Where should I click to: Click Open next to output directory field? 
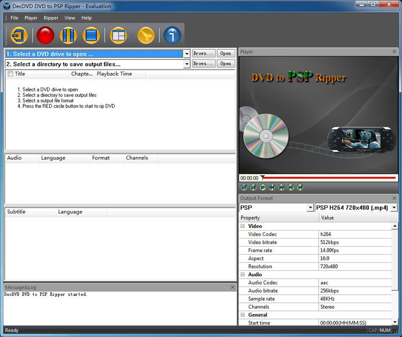tap(226, 64)
